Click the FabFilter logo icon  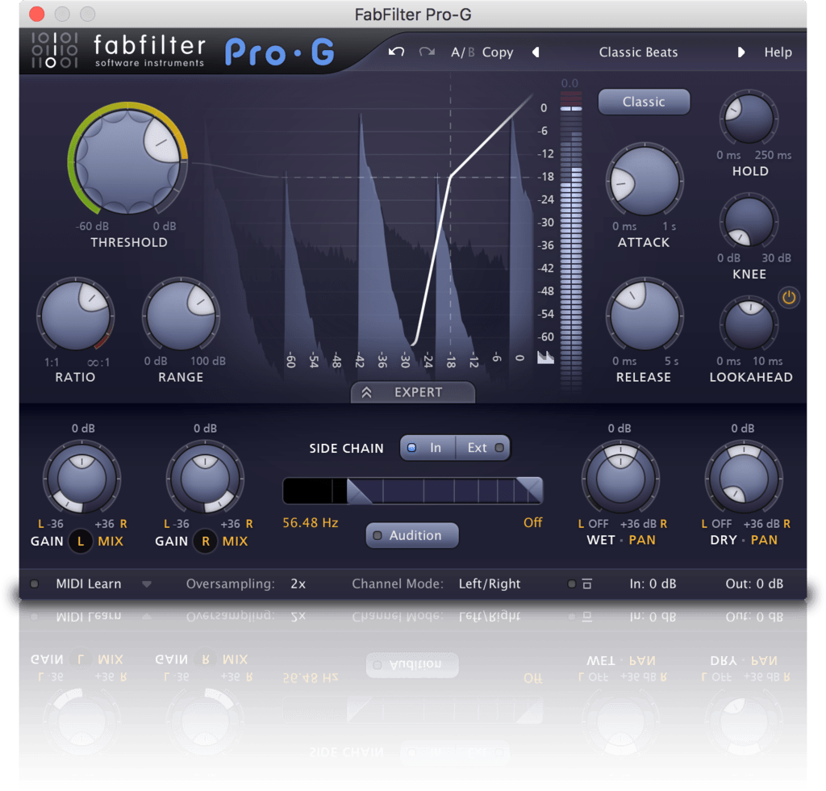53,48
